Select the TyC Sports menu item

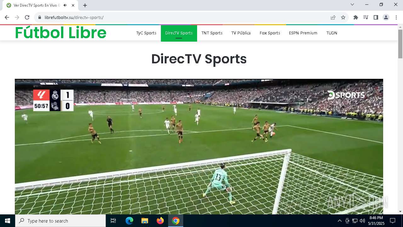click(146, 33)
